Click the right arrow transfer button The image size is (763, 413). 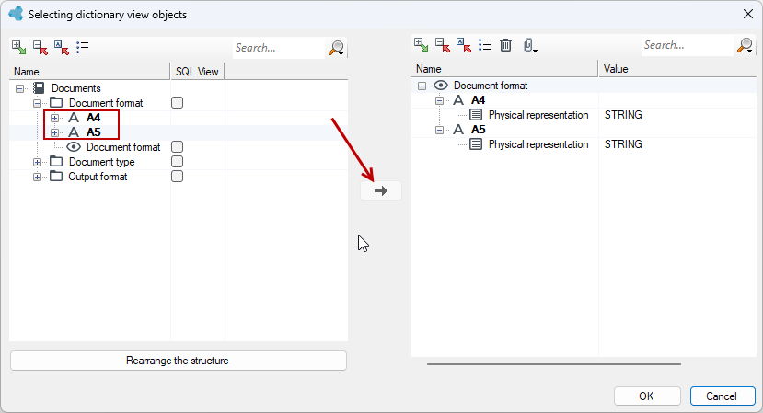(x=381, y=190)
